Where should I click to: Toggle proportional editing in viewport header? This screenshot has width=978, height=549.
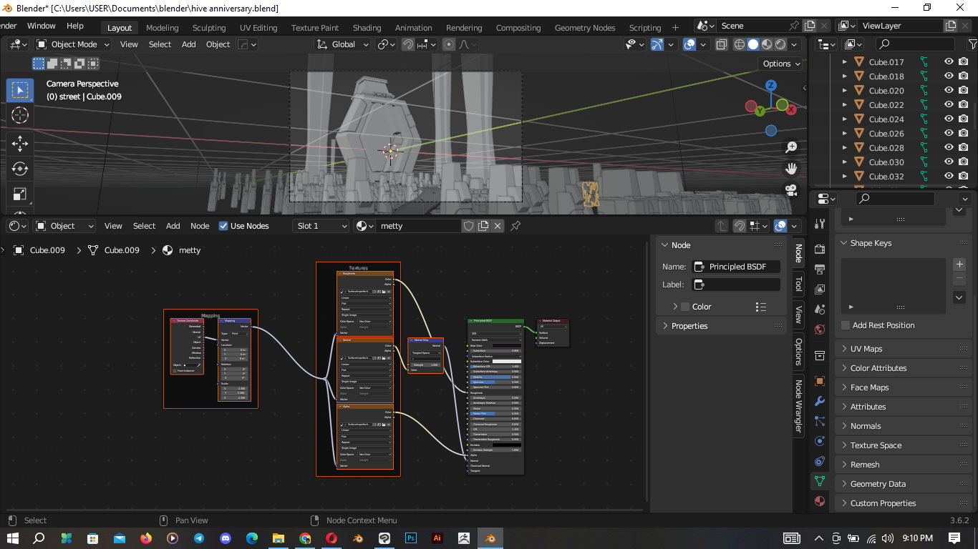449,44
